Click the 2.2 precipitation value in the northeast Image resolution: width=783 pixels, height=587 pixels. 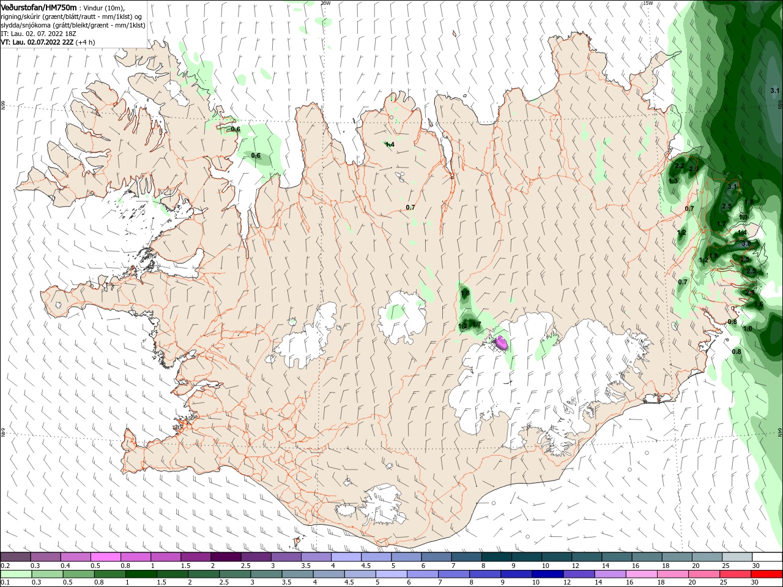(679, 166)
